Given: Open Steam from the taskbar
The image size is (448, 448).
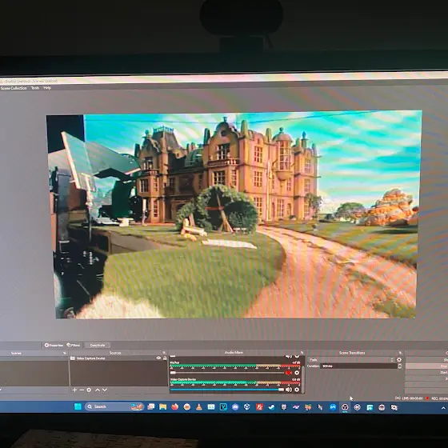Looking at the screenshot, I should 271,407.
